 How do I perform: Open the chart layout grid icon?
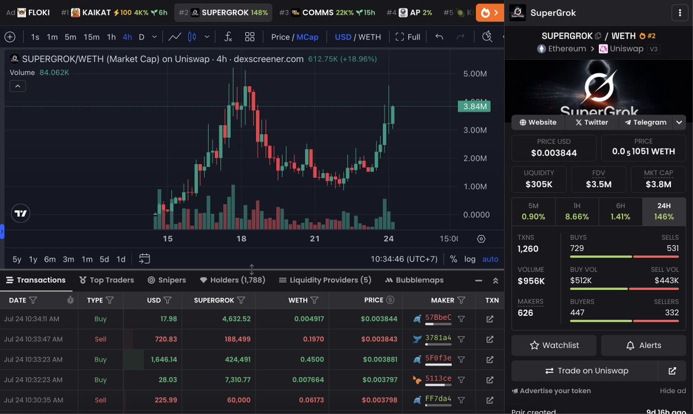[249, 37]
